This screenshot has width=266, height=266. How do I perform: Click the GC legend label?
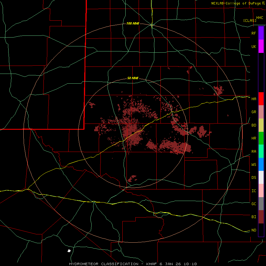(254, 204)
